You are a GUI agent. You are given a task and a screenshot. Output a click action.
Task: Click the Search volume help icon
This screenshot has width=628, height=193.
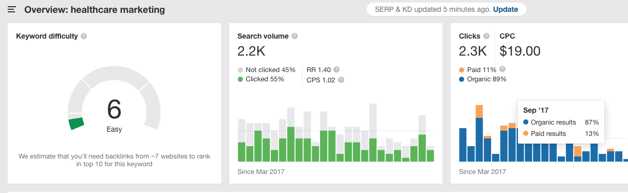pos(295,36)
